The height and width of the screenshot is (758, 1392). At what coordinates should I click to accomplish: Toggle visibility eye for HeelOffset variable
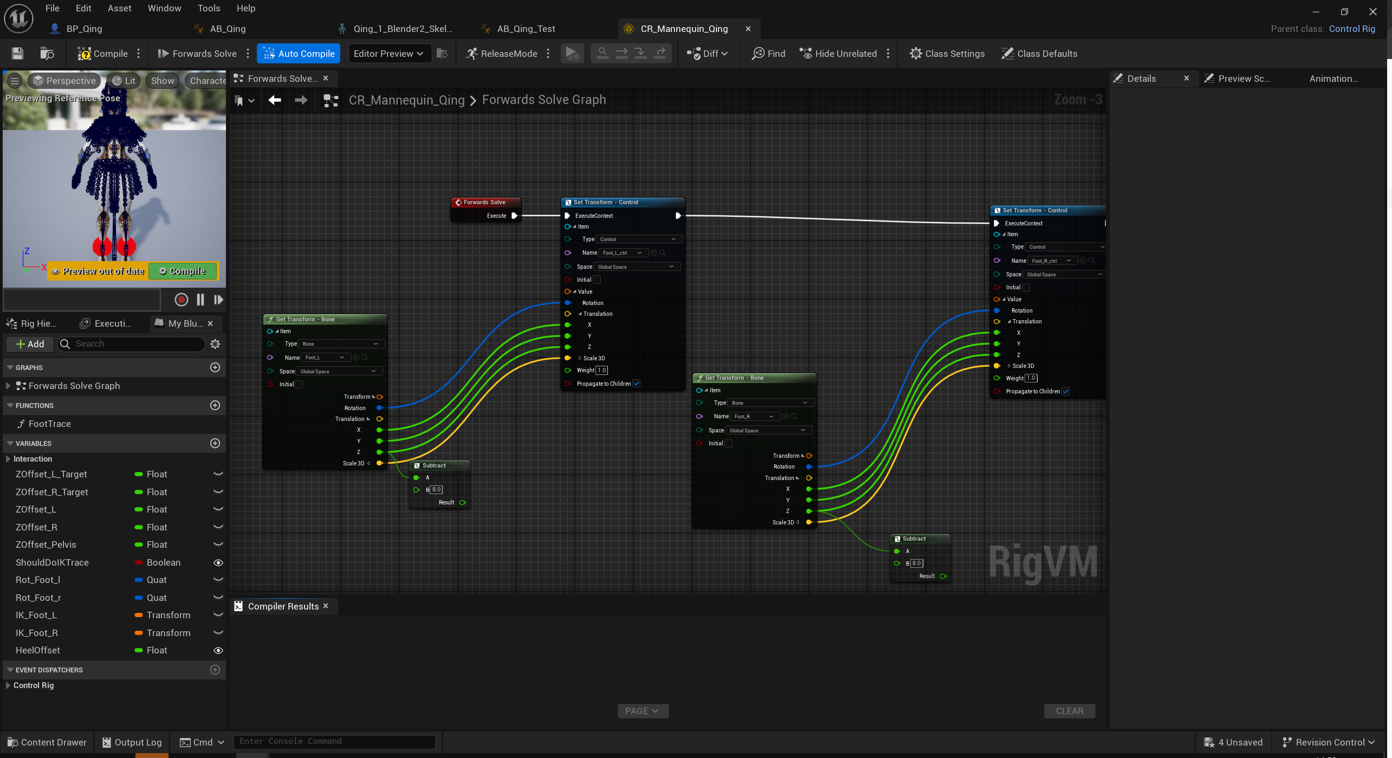(218, 650)
